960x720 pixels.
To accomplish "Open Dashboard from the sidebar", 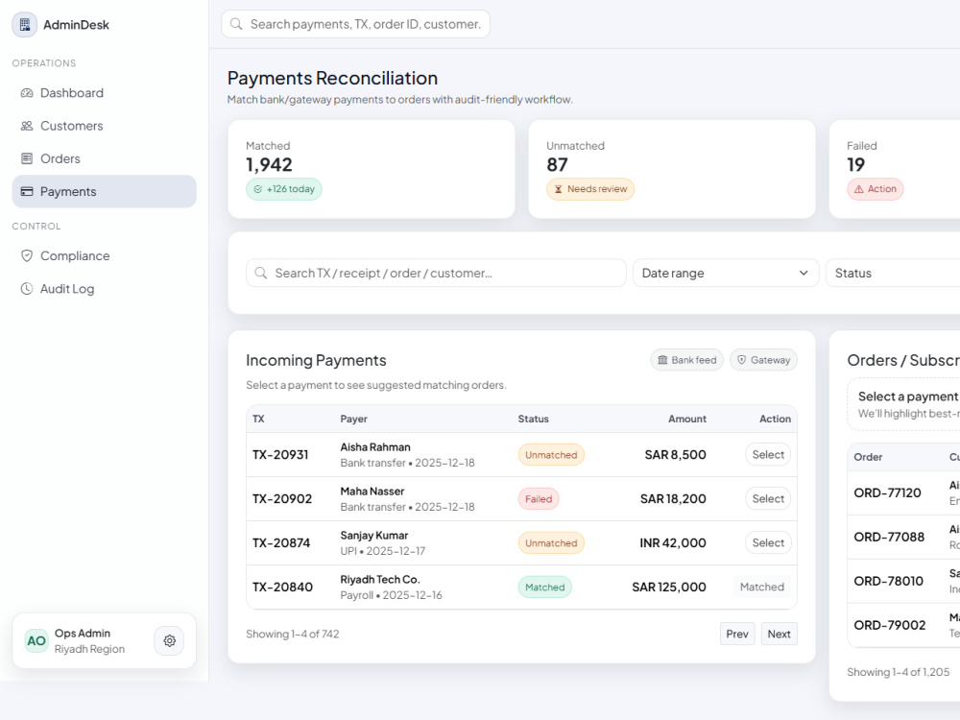I will [104, 93].
